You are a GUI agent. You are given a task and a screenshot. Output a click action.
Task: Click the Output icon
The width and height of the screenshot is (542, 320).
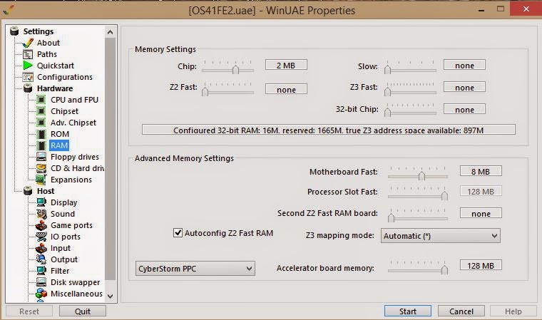click(x=41, y=259)
